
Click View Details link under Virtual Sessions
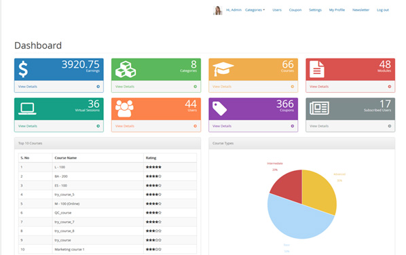28,126
